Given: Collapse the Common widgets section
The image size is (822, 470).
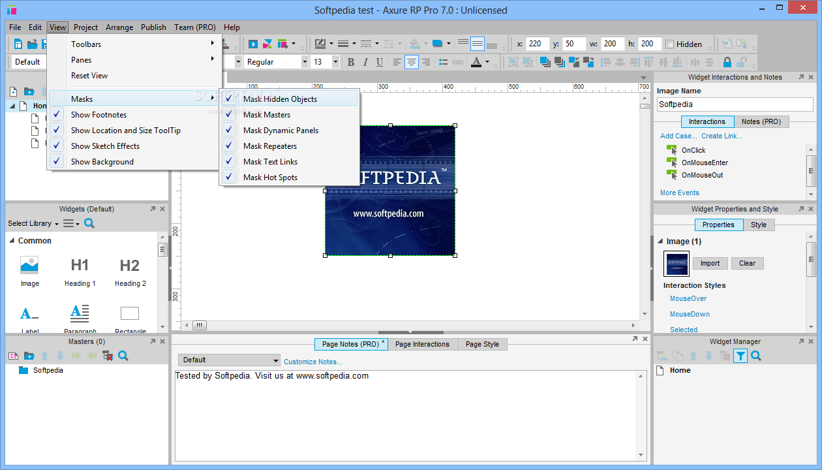Looking at the screenshot, I should tap(11, 241).
